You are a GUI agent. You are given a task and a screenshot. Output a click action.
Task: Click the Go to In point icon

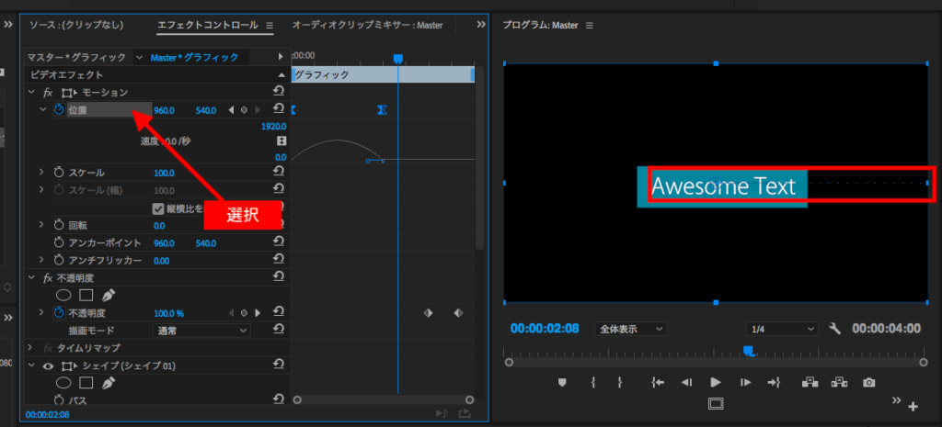coord(657,382)
